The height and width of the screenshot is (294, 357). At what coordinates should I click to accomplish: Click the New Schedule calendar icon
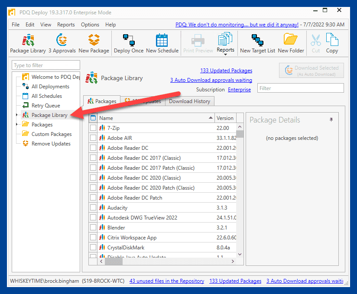[162, 44]
